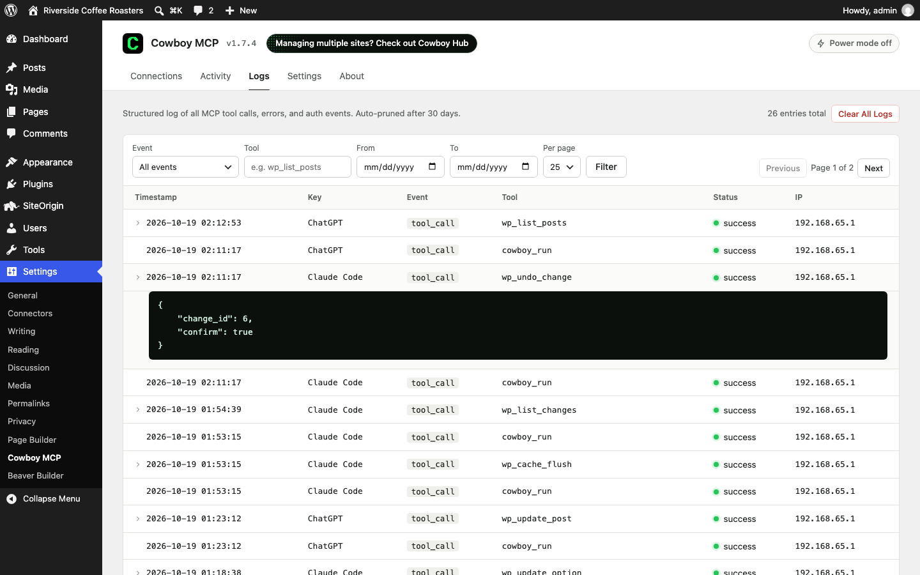The width and height of the screenshot is (920, 575).
Task: Open the Cowboy MCP Settings tab
Action: click(304, 76)
